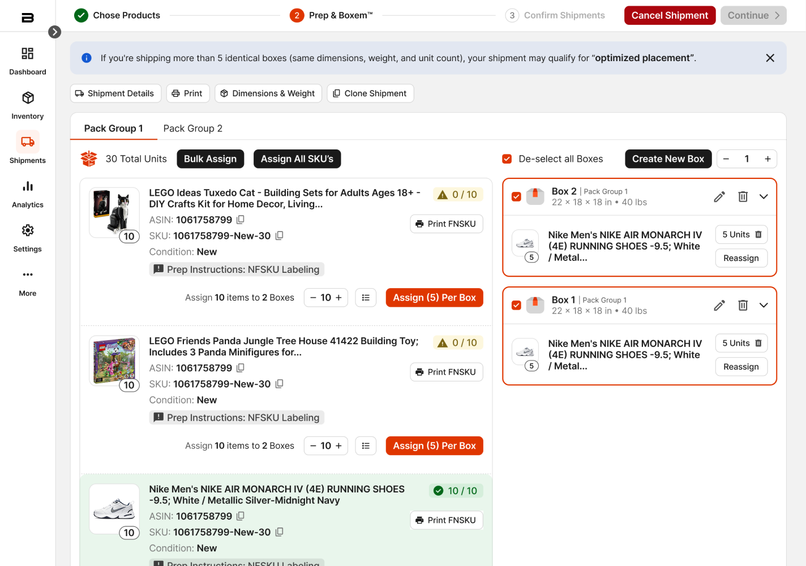This screenshot has width=806, height=566.
Task: Reassign the Nike shoes in Box 2
Action: point(741,258)
